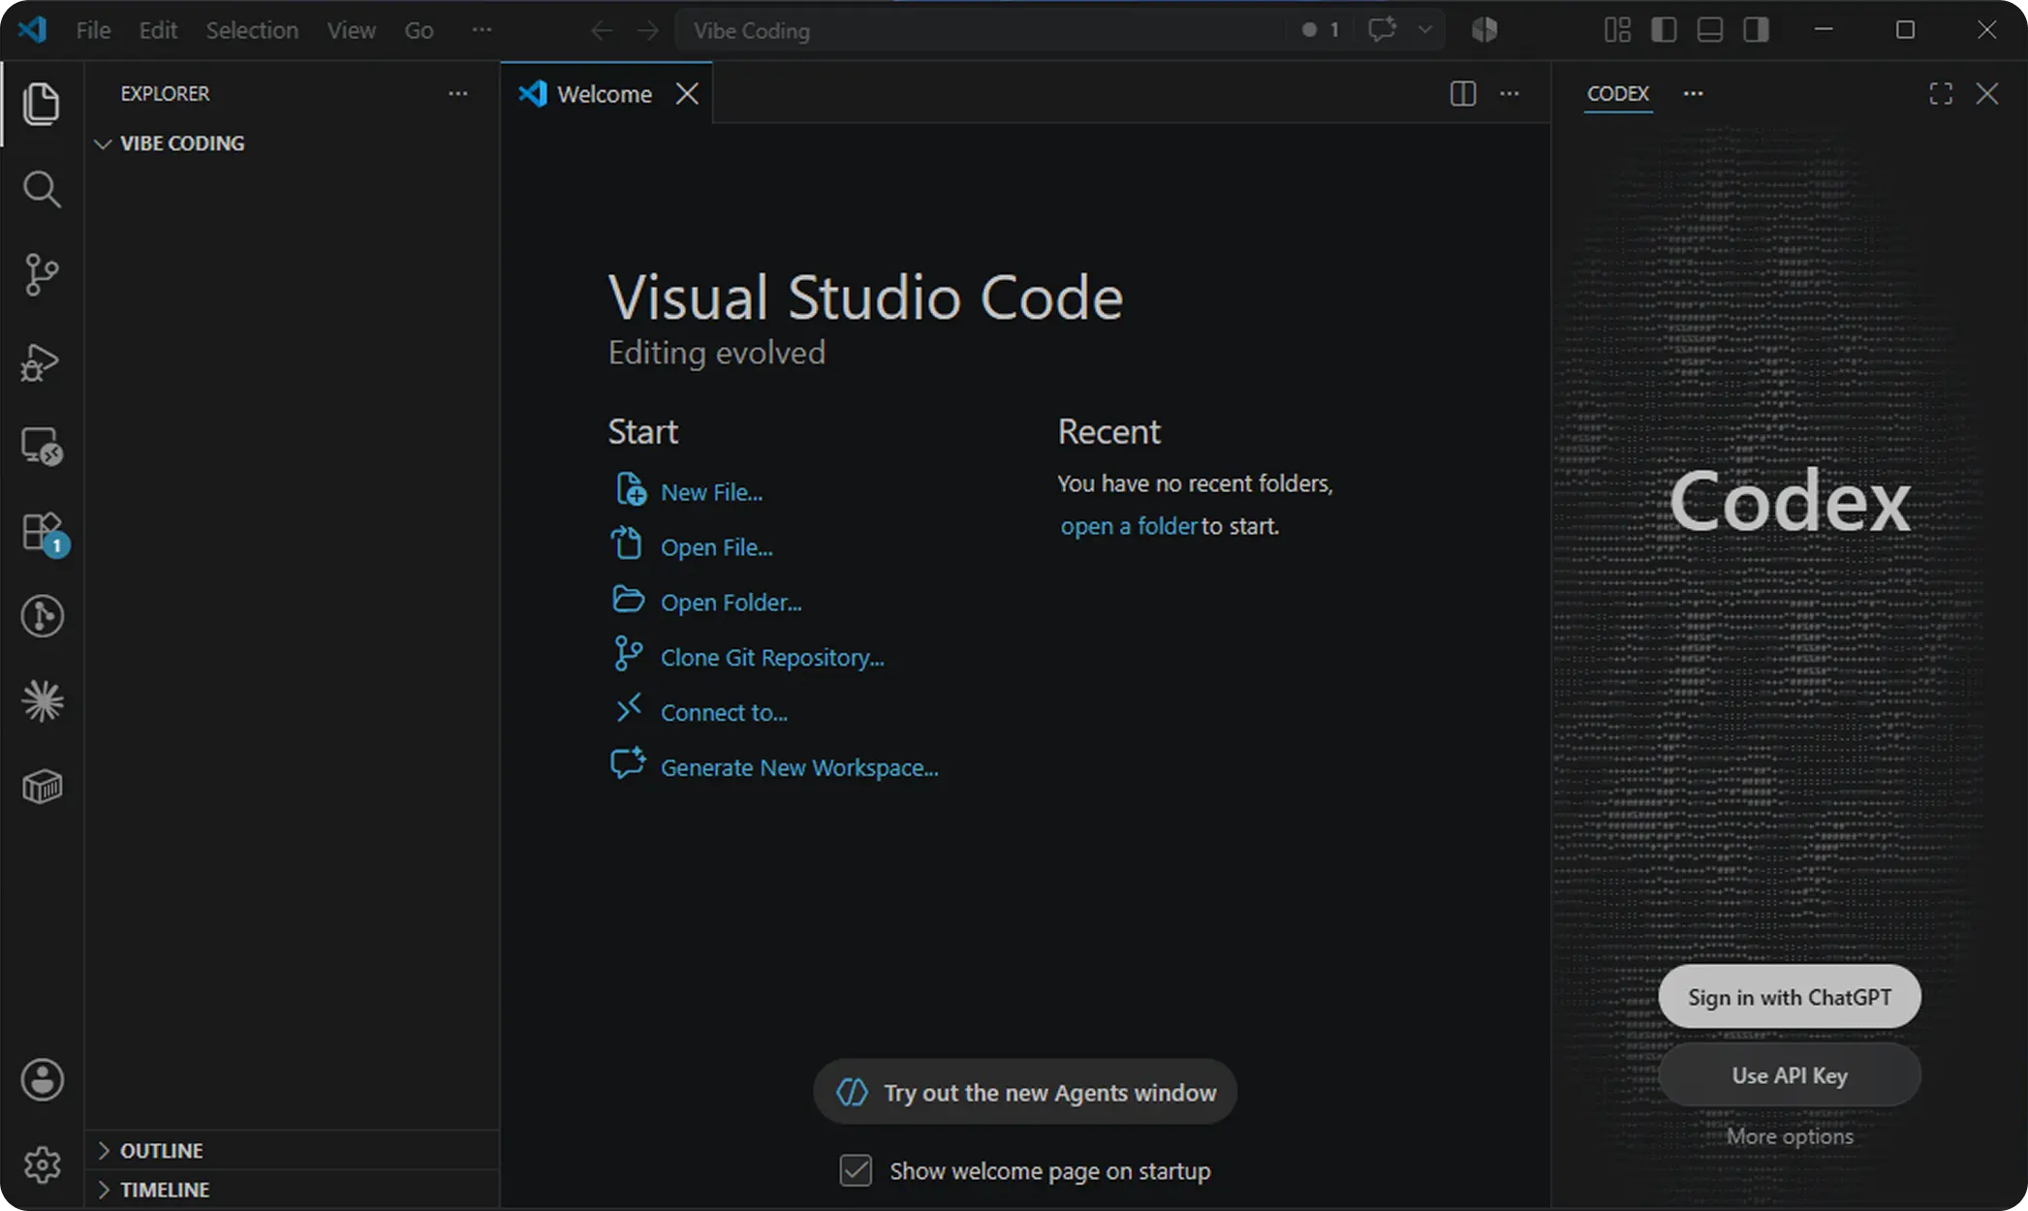Click the 'open a folder' link

pos(1129,526)
